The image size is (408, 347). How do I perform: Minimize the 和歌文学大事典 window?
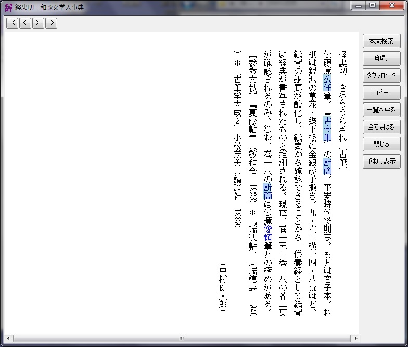[359, 5]
